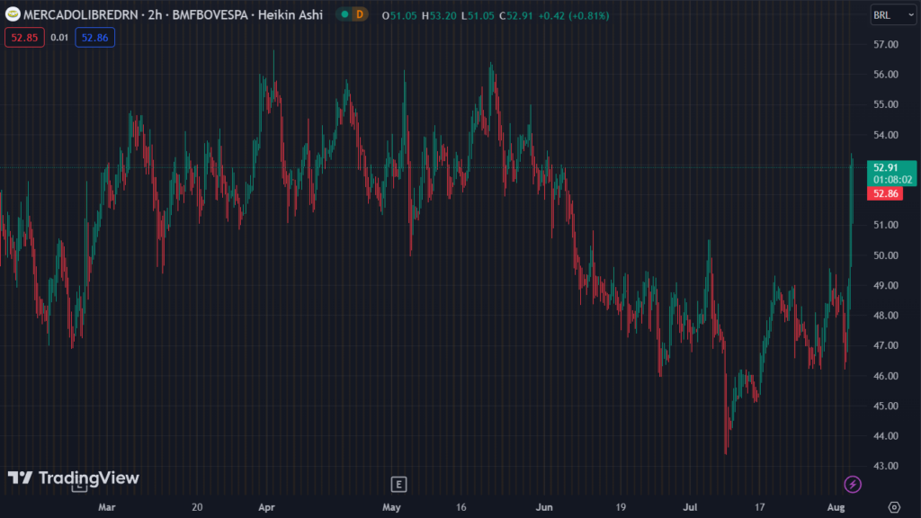Viewport: 921px width, 518px height.
Task: Open the Heikin Ashi chart type selector
Action: (x=291, y=14)
